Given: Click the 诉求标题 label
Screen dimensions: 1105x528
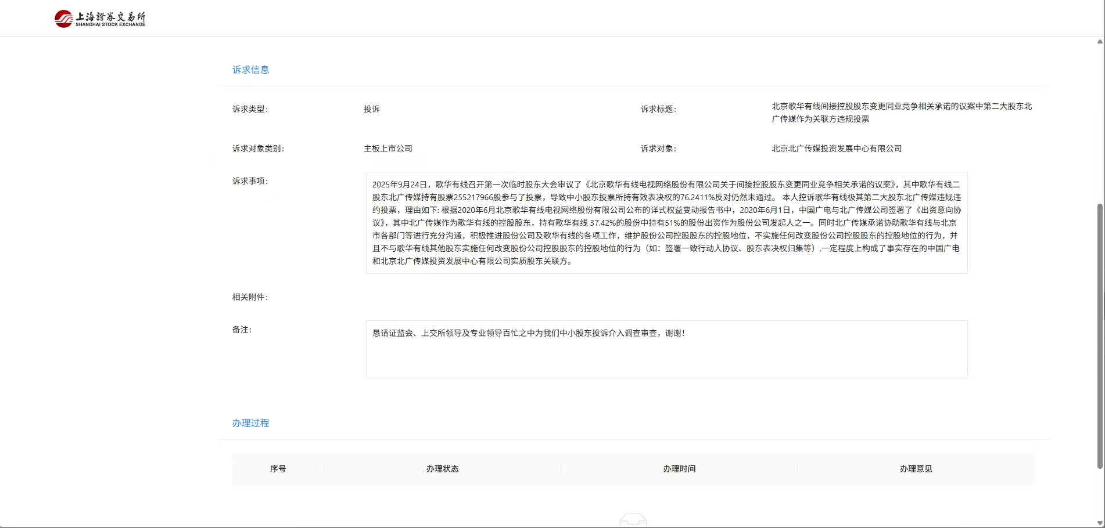Looking at the screenshot, I should (659, 109).
